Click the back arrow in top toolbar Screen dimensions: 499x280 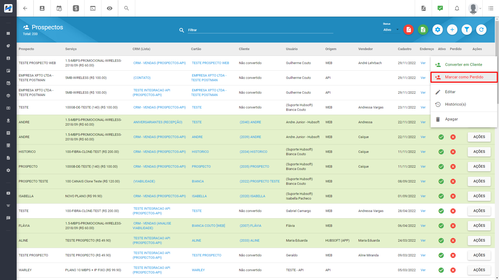(x=25, y=8)
